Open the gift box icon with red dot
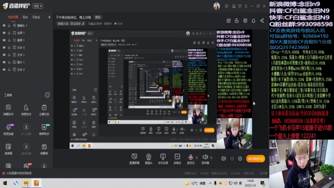This screenshot has height=188, width=334. pos(228,20)
